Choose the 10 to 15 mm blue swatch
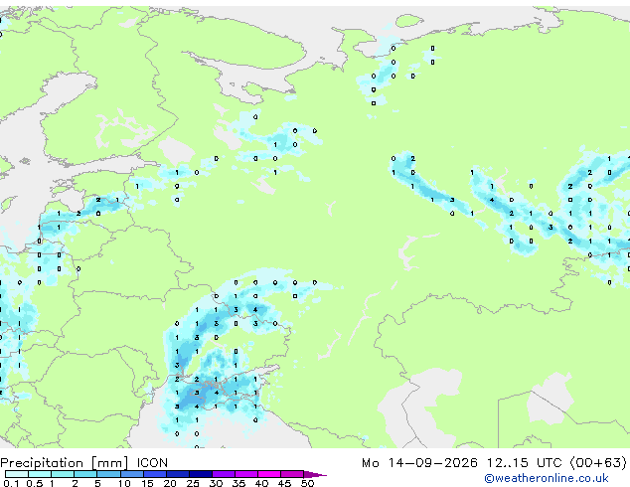The image size is (630, 487). pos(131,474)
